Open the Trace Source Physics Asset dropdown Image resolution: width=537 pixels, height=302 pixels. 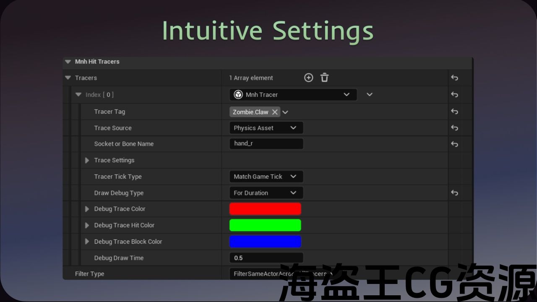[266, 128]
